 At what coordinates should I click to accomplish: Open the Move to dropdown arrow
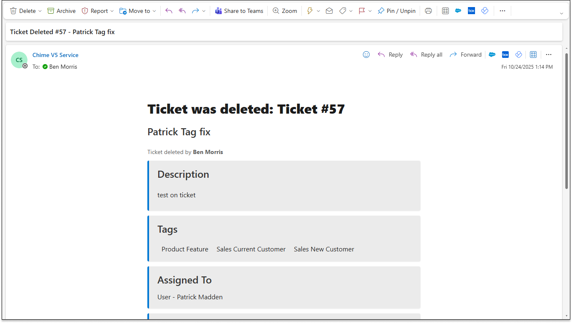point(154,11)
